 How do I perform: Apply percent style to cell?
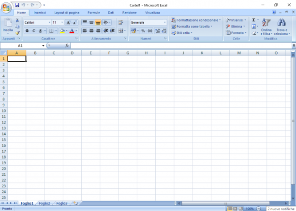point(143,31)
